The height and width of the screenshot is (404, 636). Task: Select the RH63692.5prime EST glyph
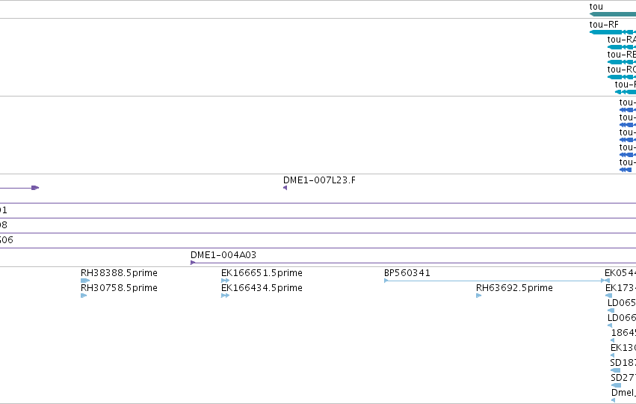tap(478, 296)
